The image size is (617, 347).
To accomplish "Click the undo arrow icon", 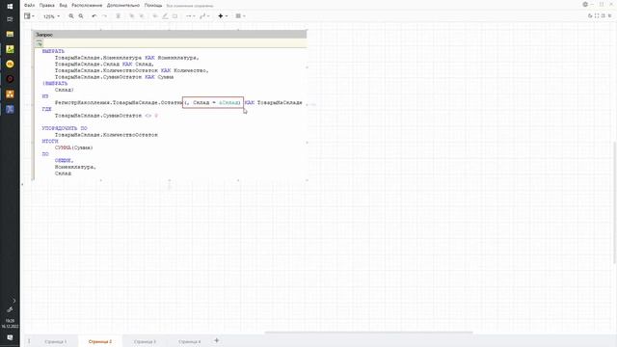I will 94,16.
